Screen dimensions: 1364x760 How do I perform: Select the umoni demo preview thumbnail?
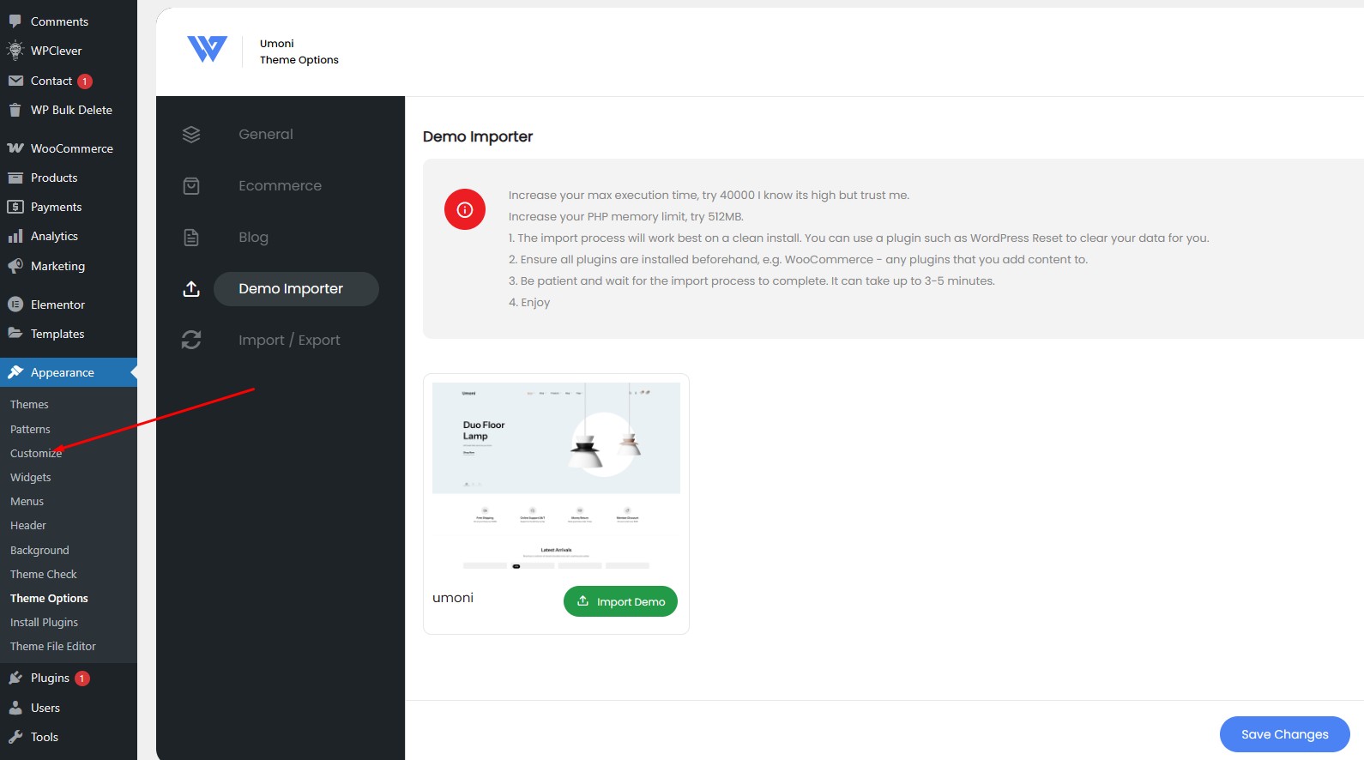[556, 476]
